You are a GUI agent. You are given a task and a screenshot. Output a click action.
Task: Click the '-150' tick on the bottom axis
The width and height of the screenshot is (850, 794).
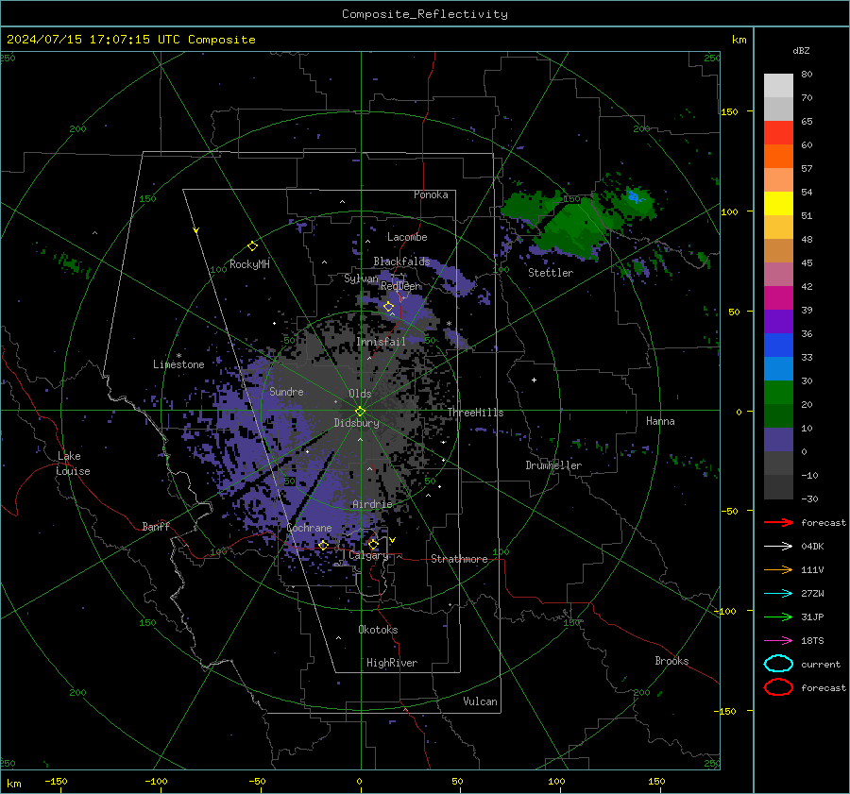coord(56,781)
